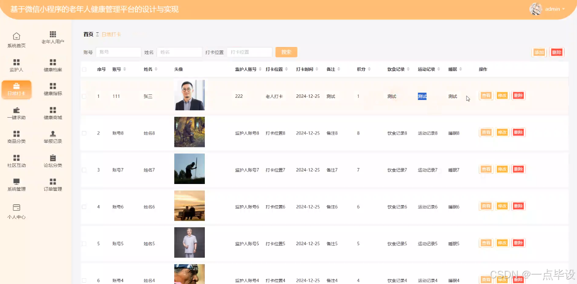577x284 pixels.
Task: Tick the checkbox beside 姓名8 row
Action: pos(84,132)
